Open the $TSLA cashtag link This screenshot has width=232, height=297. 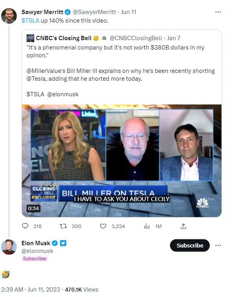tap(30, 20)
